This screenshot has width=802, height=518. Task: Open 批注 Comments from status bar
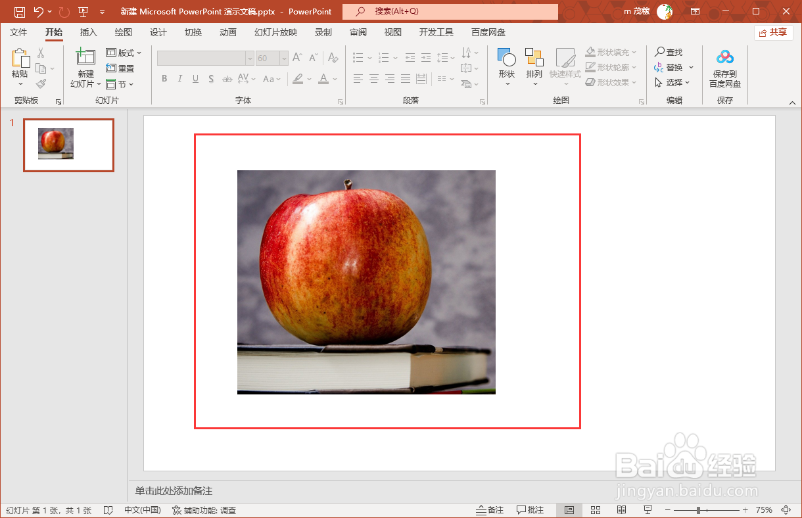click(531, 510)
